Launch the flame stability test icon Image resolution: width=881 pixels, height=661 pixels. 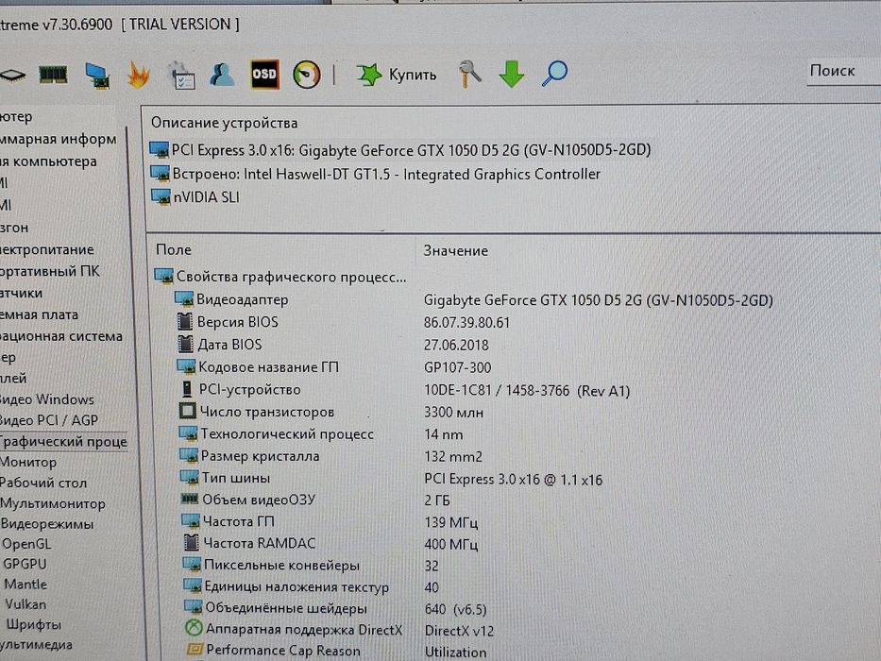click(138, 75)
